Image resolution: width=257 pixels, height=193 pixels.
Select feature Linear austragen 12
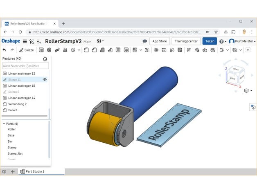(x=25, y=74)
